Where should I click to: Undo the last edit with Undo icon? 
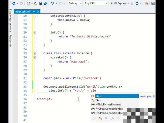click(x=52, y=3)
